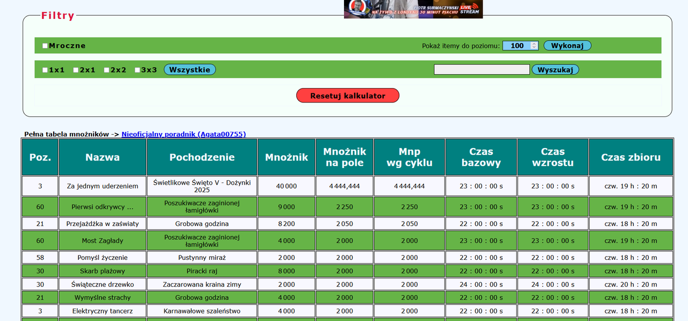Open Nieoficjalny poradnik (Agata00755) link
688x321 pixels.
(x=184, y=134)
